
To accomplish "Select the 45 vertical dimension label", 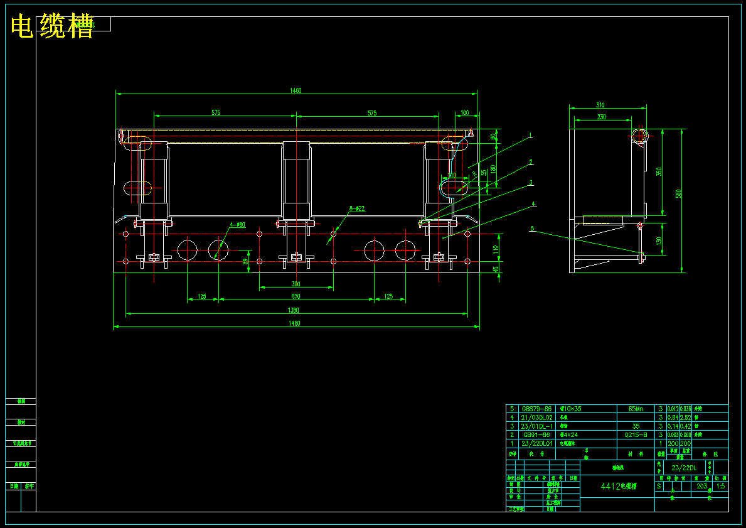I will [x=496, y=269].
